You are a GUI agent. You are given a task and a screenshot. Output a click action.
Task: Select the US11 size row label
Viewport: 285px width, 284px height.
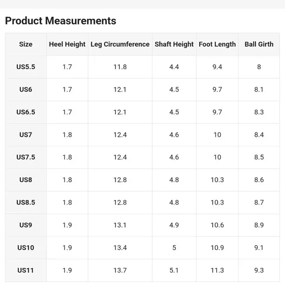(26, 270)
